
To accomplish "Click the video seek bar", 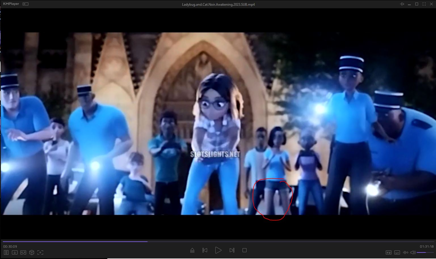I will pos(218,242).
